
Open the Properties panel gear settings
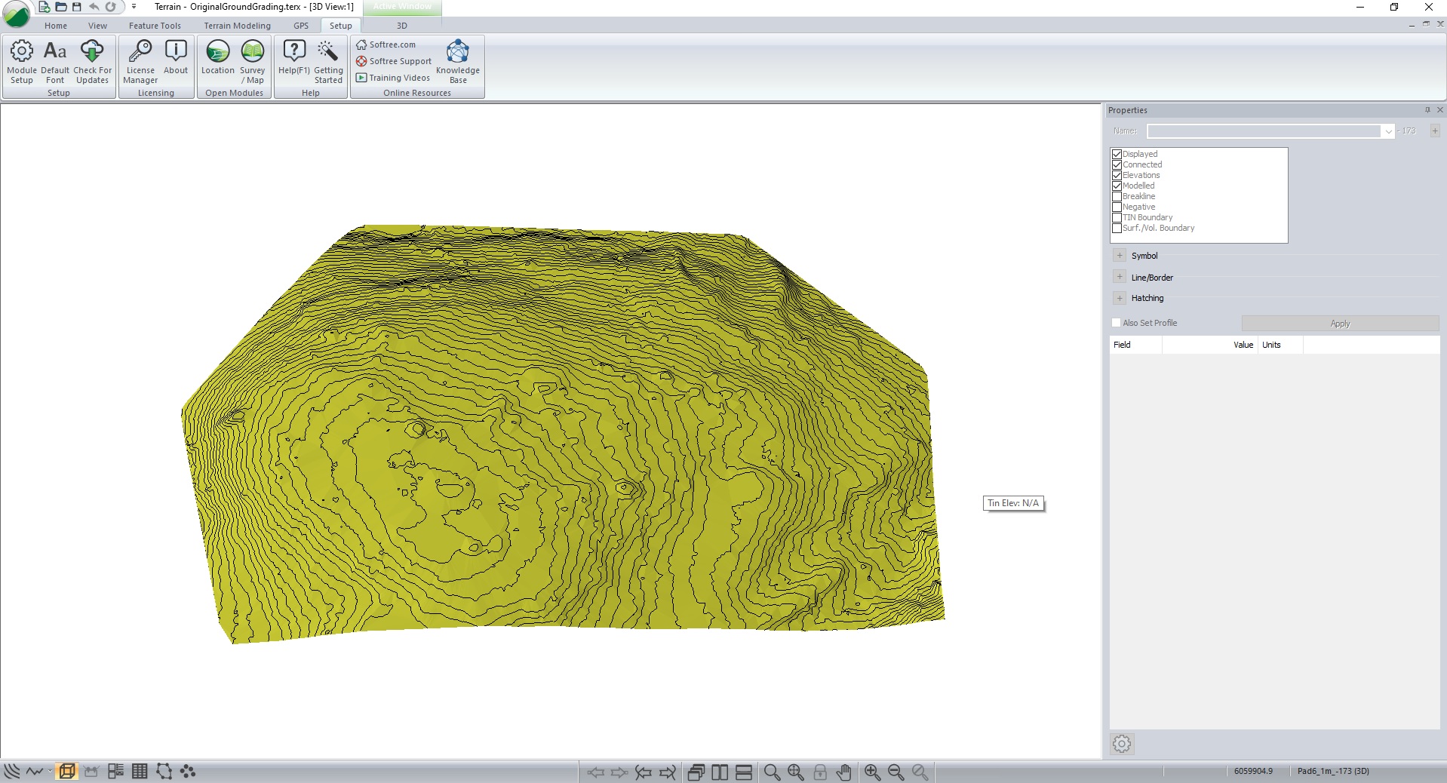1122,744
